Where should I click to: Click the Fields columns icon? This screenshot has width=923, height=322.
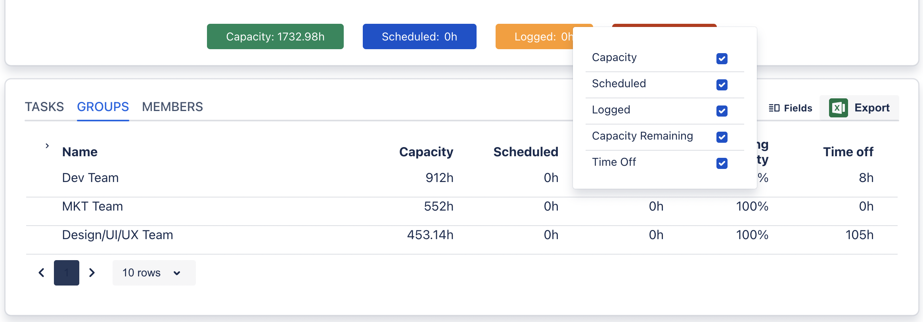774,108
